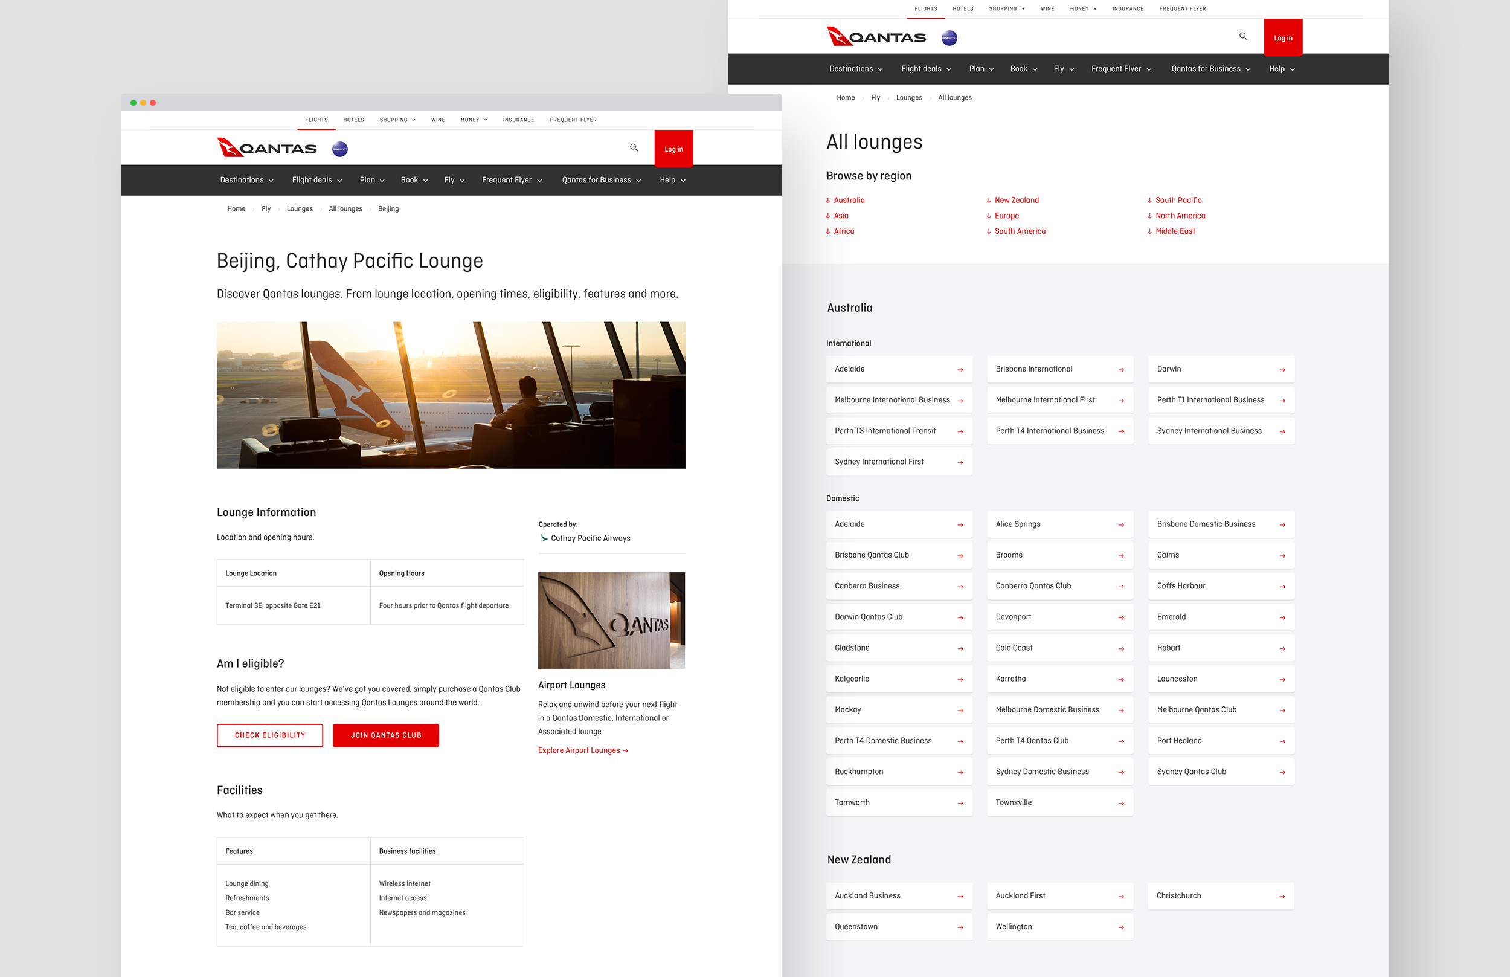Click the Check Eligibility button
This screenshot has height=977, width=1510.
[x=269, y=735]
